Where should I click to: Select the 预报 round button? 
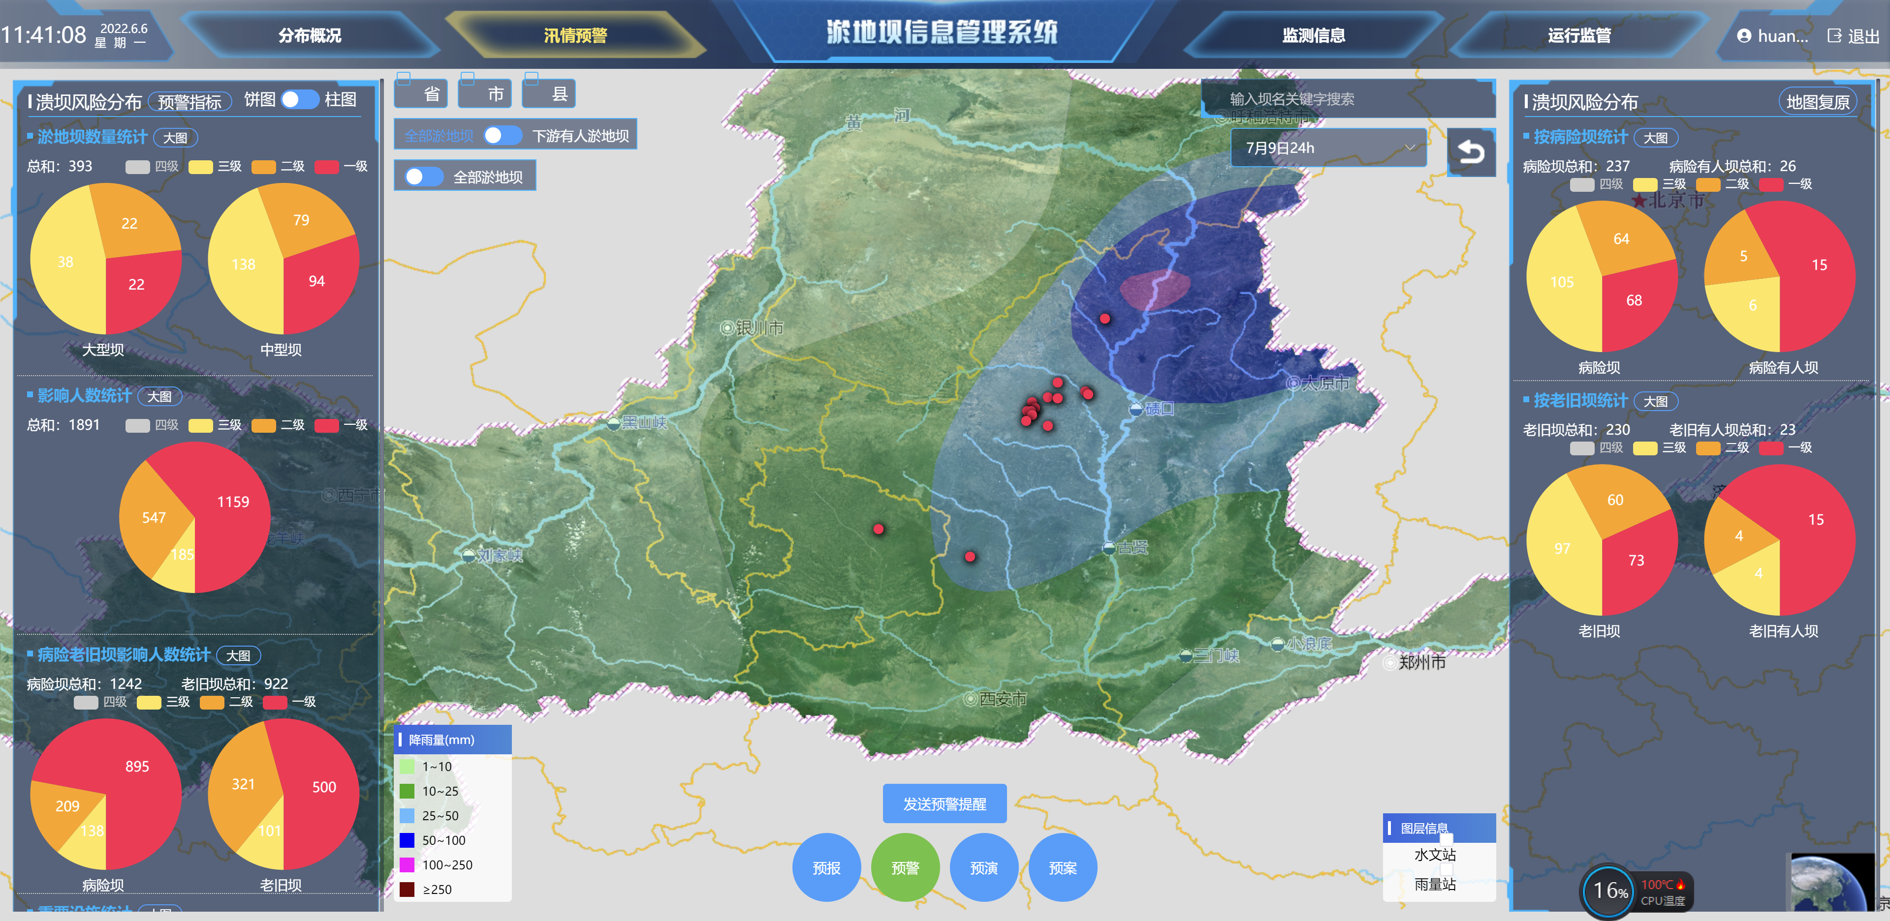point(826,867)
